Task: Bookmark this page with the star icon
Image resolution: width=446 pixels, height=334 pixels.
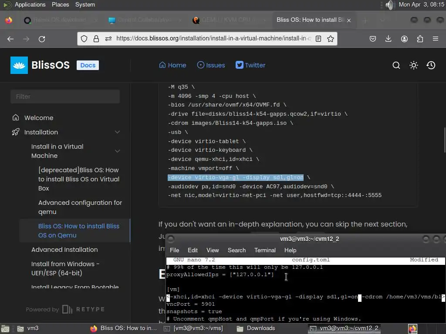Action: pos(330,39)
